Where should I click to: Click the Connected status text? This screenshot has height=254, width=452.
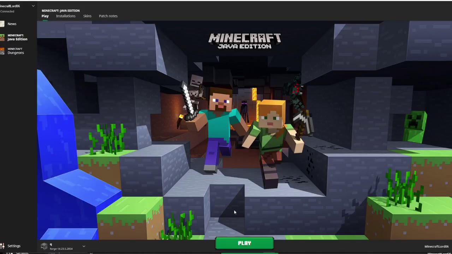pos(7,12)
